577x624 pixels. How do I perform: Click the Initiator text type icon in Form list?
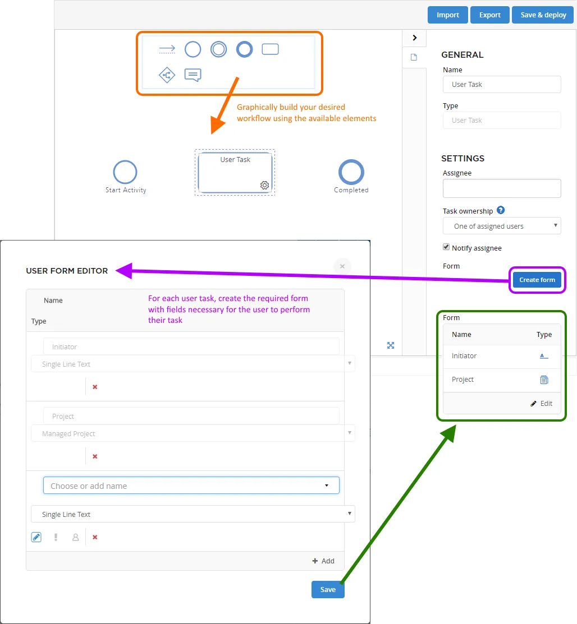click(544, 356)
